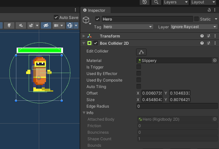Screen dimensions: 219x149
Task: Click the scene camera settings icon
Action: [x=56, y=25]
